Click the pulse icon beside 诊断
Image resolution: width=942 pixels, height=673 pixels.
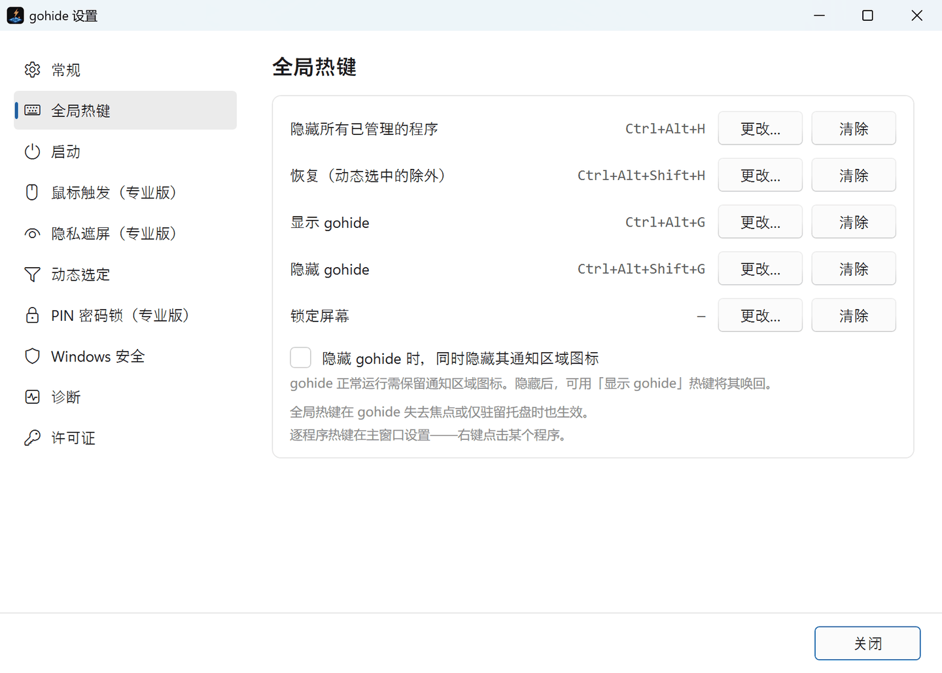pyautogui.click(x=32, y=397)
